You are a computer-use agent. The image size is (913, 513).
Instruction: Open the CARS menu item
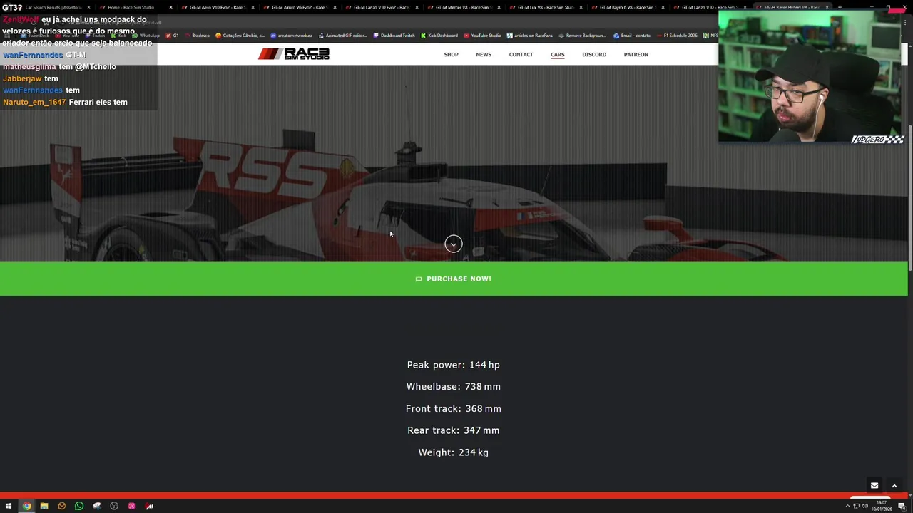(x=557, y=54)
